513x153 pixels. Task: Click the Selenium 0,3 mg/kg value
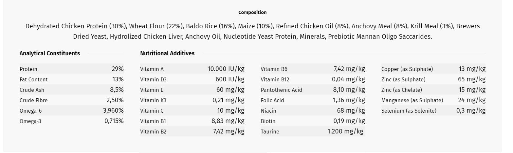pyautogui.click(x=471, y=111)
